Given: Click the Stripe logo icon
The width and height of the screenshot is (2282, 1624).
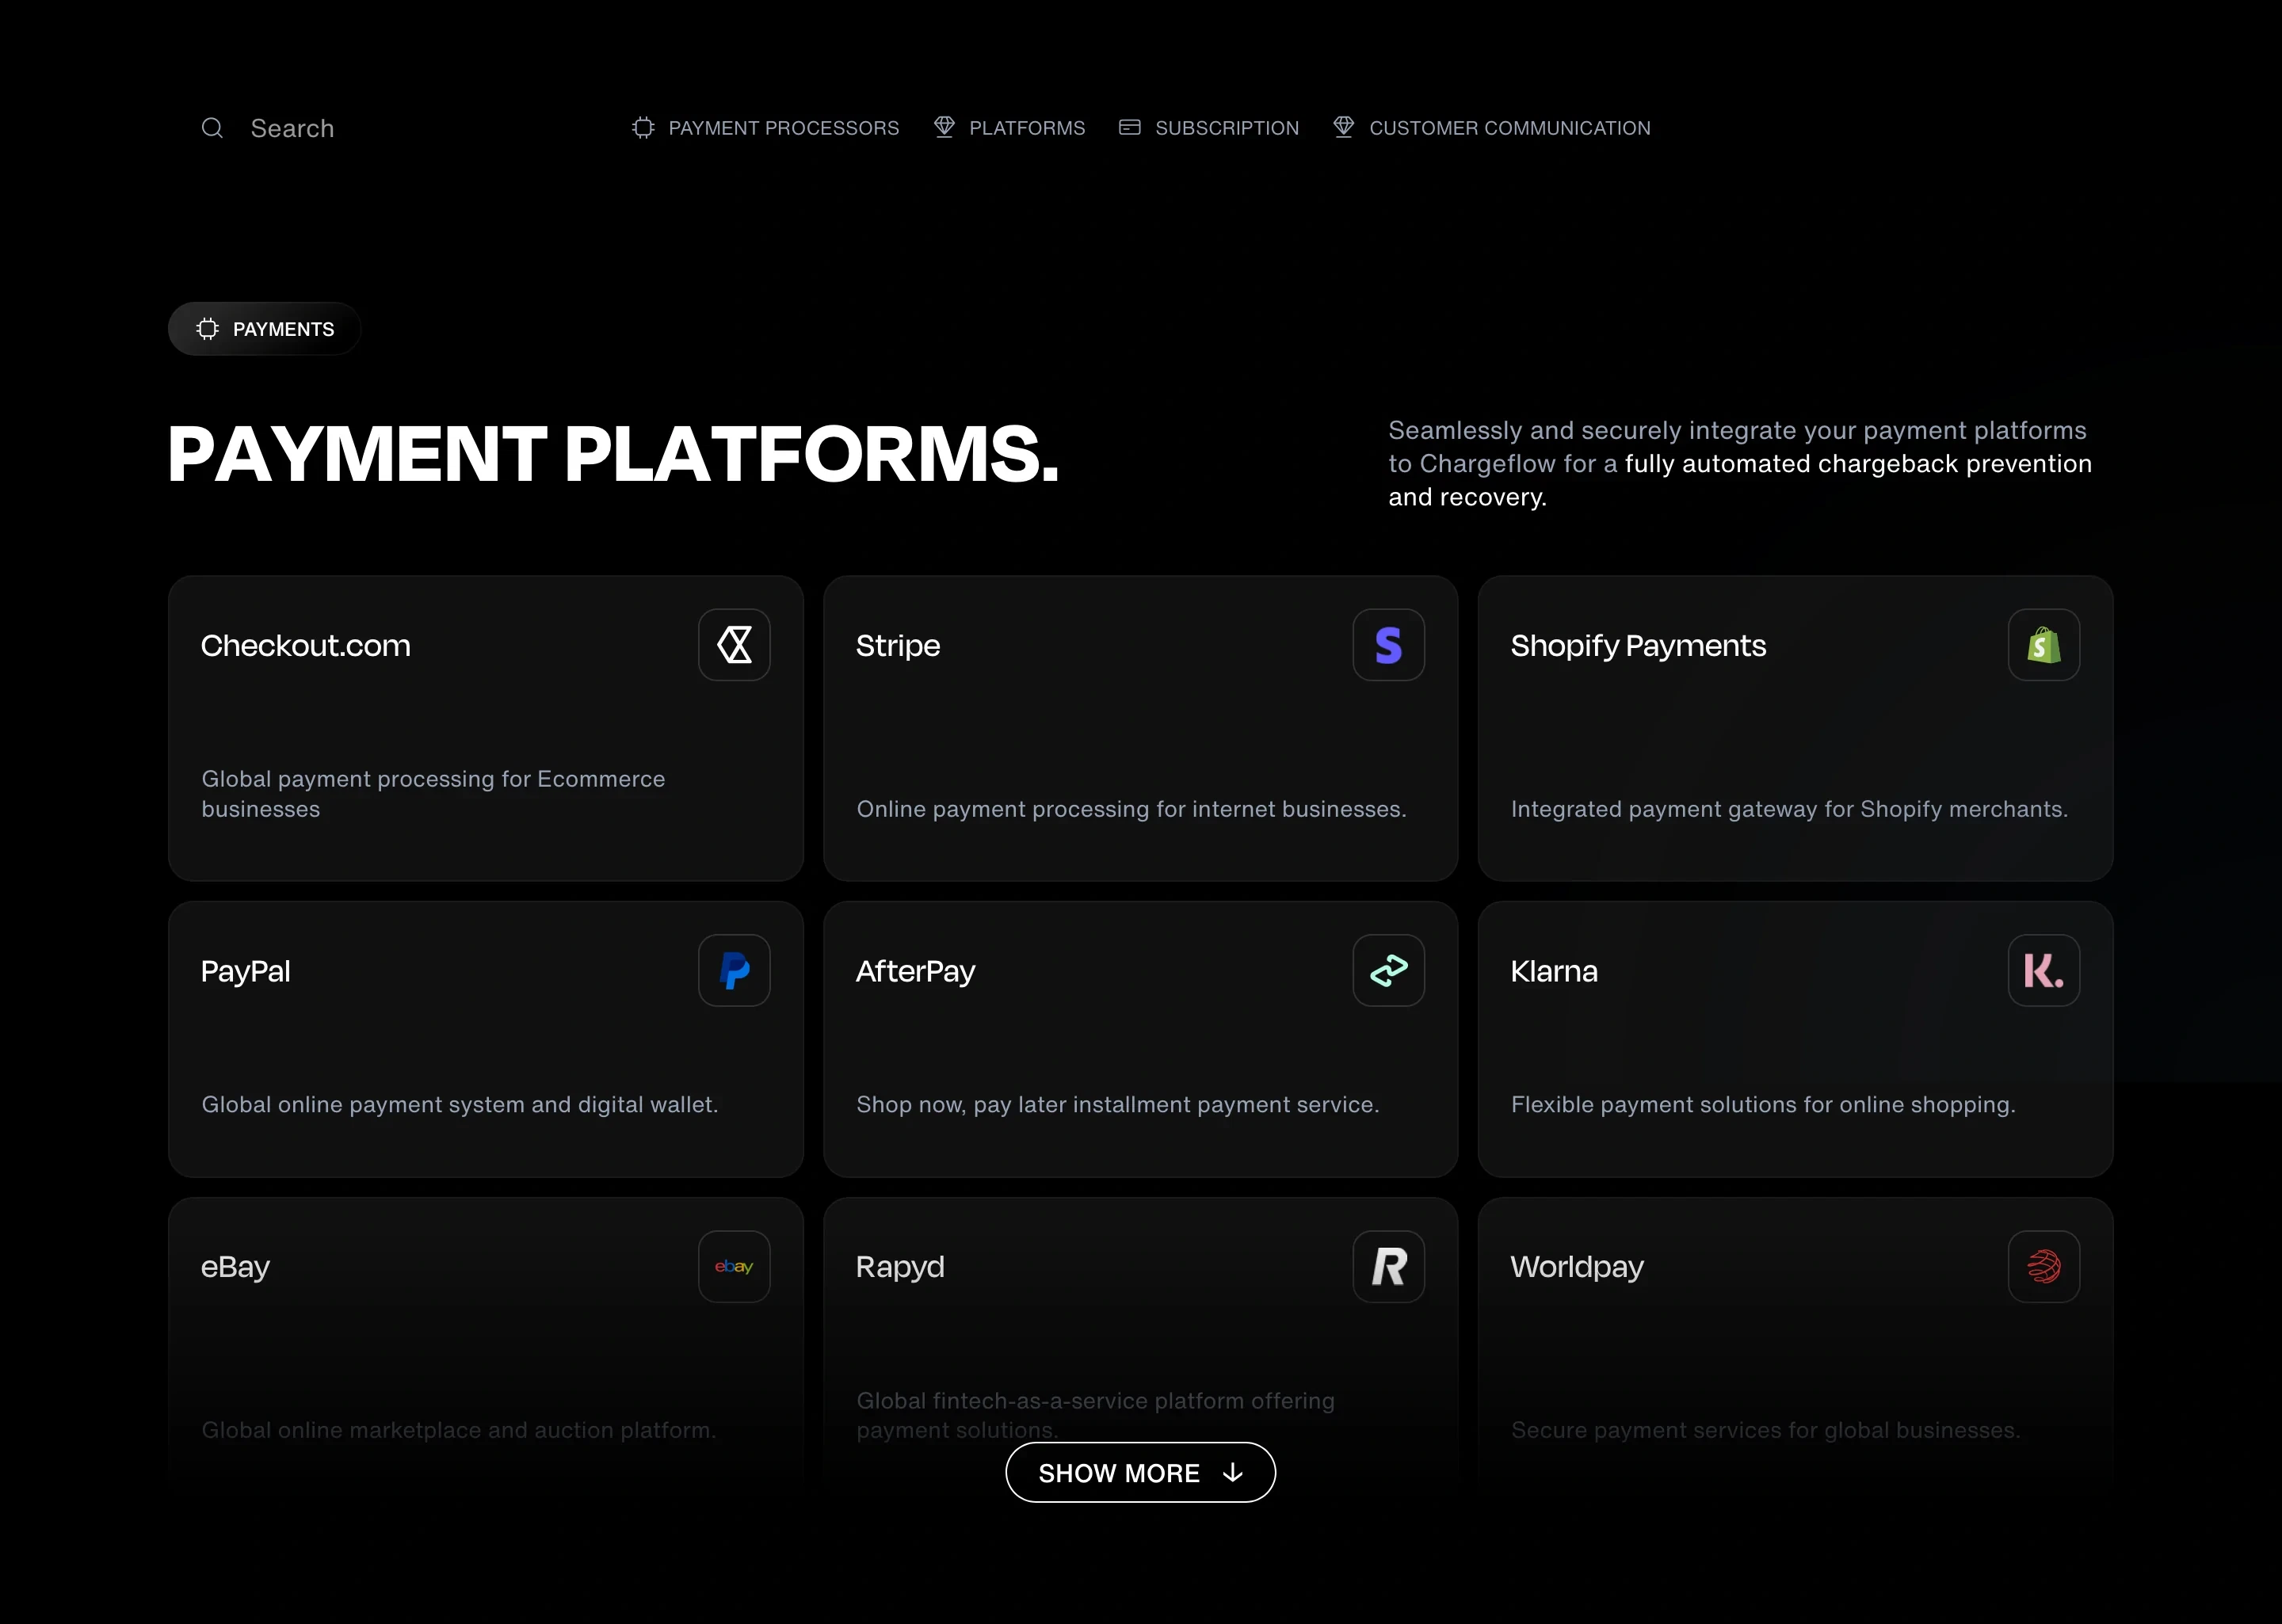Looking at the screenshot, I should pyautogui.click(x=1388, y=645).
